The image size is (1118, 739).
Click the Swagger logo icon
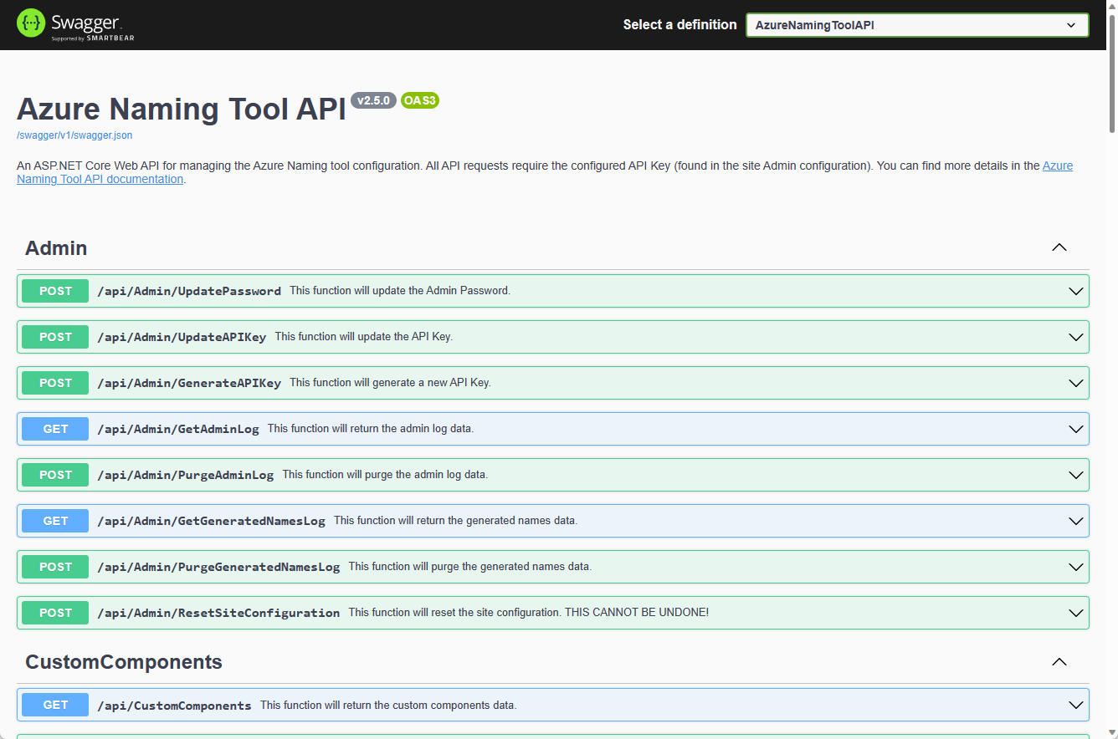(x=31, y=23)
